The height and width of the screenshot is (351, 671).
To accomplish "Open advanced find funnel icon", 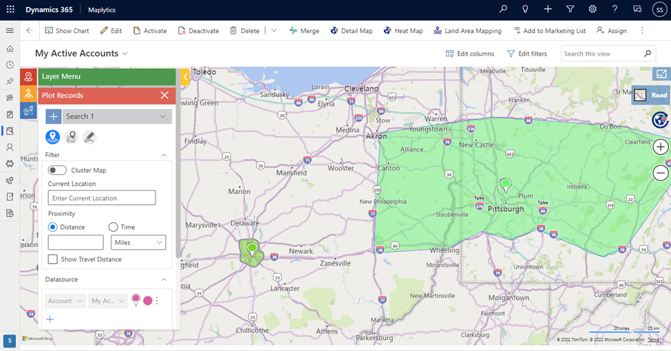I will (570, 9).
